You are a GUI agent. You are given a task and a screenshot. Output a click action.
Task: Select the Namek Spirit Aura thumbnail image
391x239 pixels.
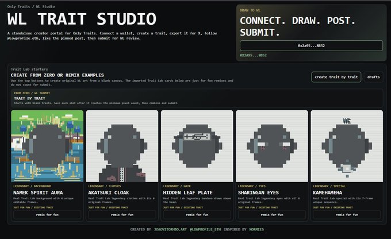point(47,146)
